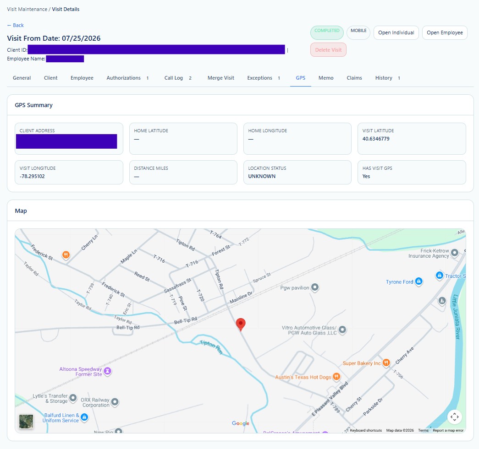Open the History tab

point(387,78)
